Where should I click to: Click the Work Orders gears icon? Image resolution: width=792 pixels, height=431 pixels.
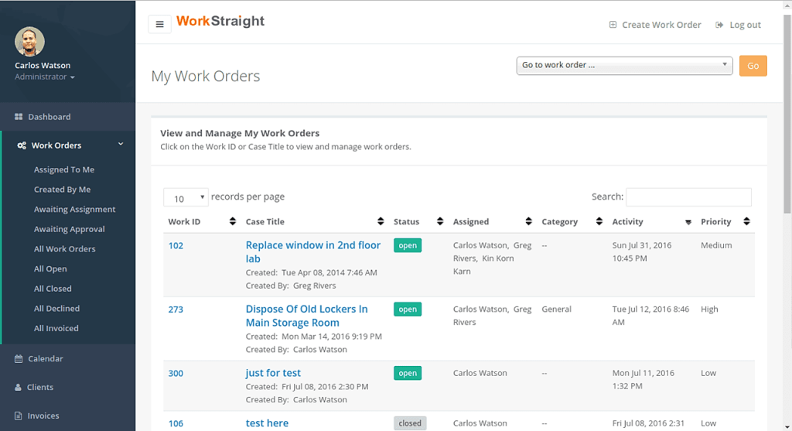tap(22, 145)
